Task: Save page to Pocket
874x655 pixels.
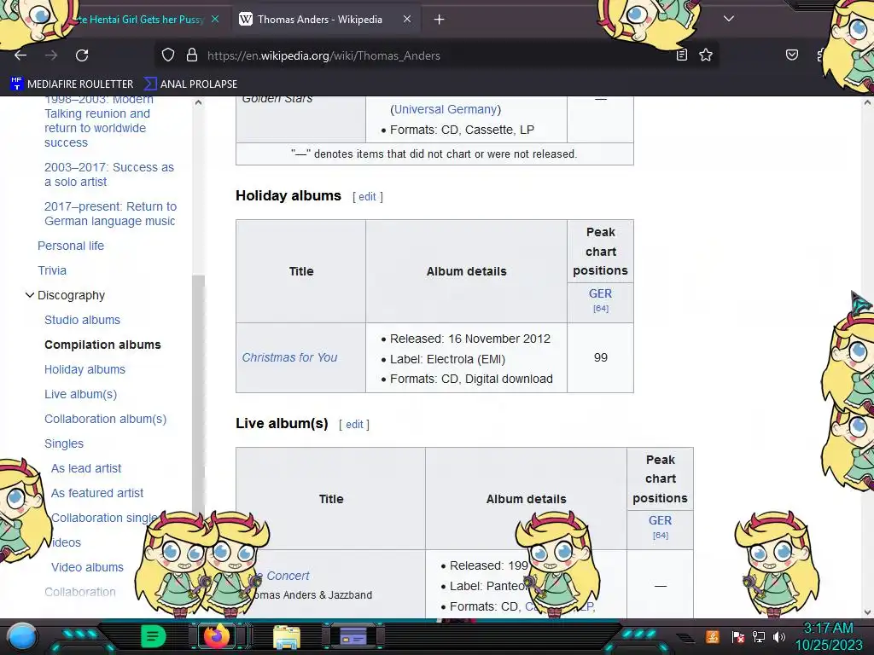Action: click(x=791, y=55)
